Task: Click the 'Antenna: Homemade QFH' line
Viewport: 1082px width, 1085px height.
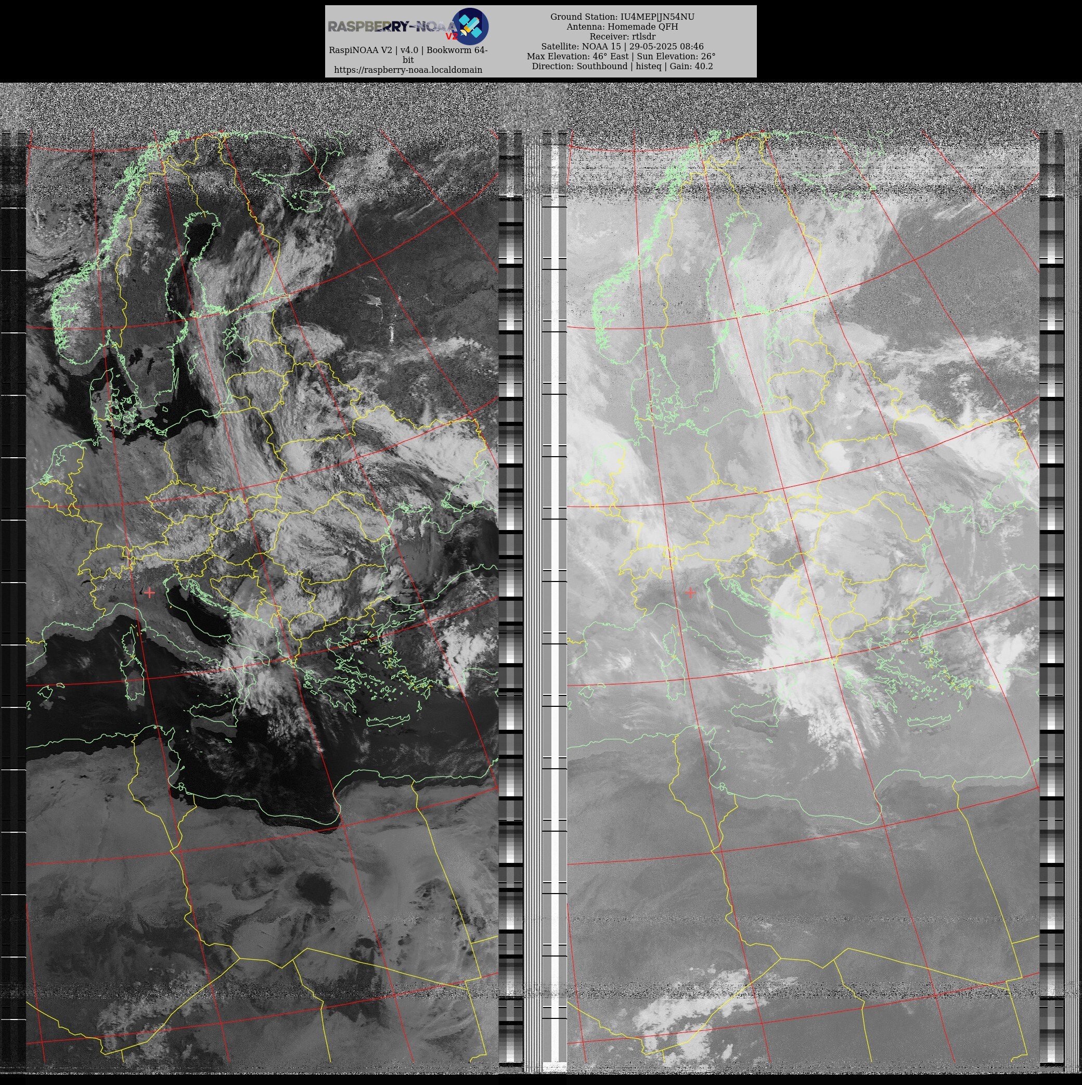Action: (x=622, y=27)
